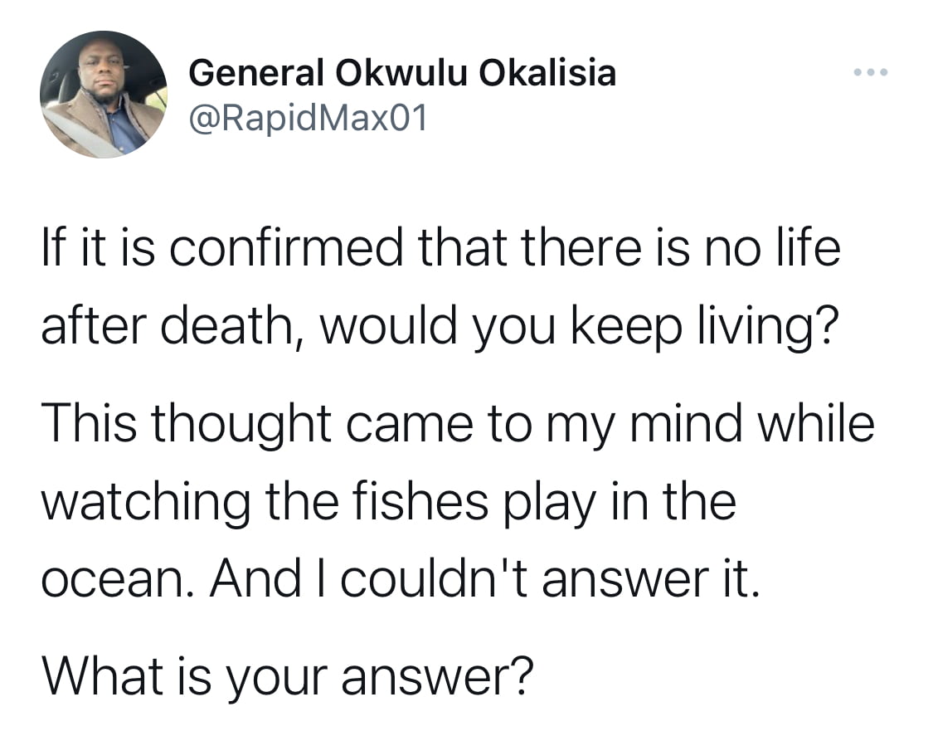Click the question "What is your answer?"
This screenshot has height=731, width=933.
[288, 676]
